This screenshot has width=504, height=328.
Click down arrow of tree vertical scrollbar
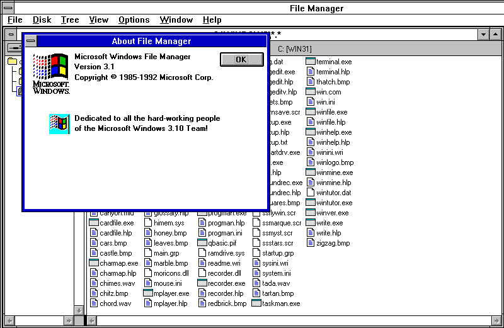click(79, 310)
